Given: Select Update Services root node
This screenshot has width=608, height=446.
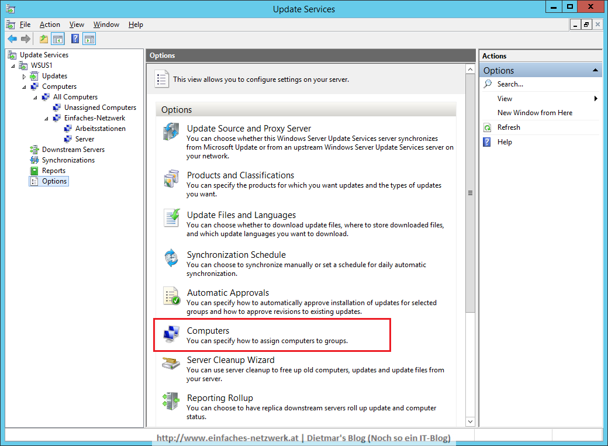Looking at the screenshot, I should (44, 55).
